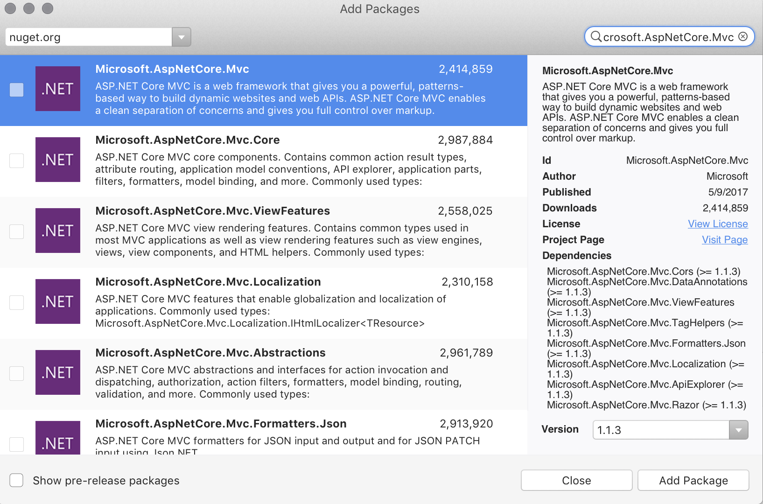Click the Dependencies heading
This screenshot has width=763, height=504.
click(x=577, y=256)
